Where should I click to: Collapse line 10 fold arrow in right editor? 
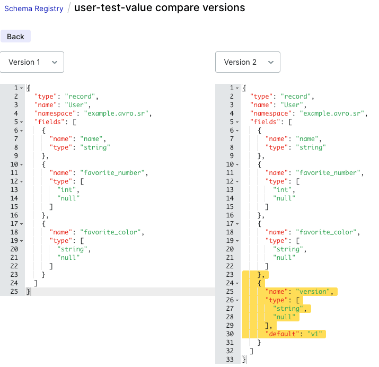pos(237,164)
